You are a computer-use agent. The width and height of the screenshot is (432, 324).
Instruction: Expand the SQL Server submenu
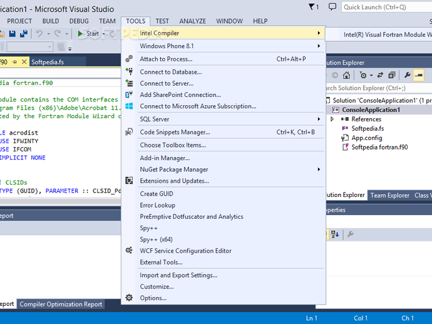point(223,119)
